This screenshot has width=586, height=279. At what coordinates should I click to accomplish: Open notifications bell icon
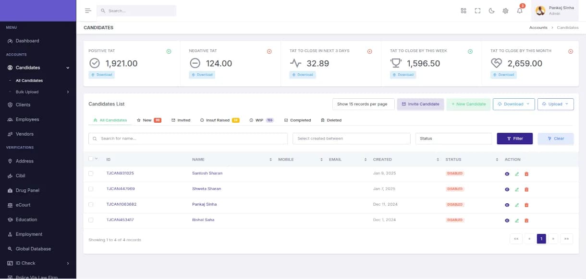520,11
